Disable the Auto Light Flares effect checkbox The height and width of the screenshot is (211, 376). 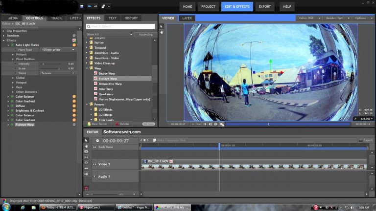[x=12, y=44]
